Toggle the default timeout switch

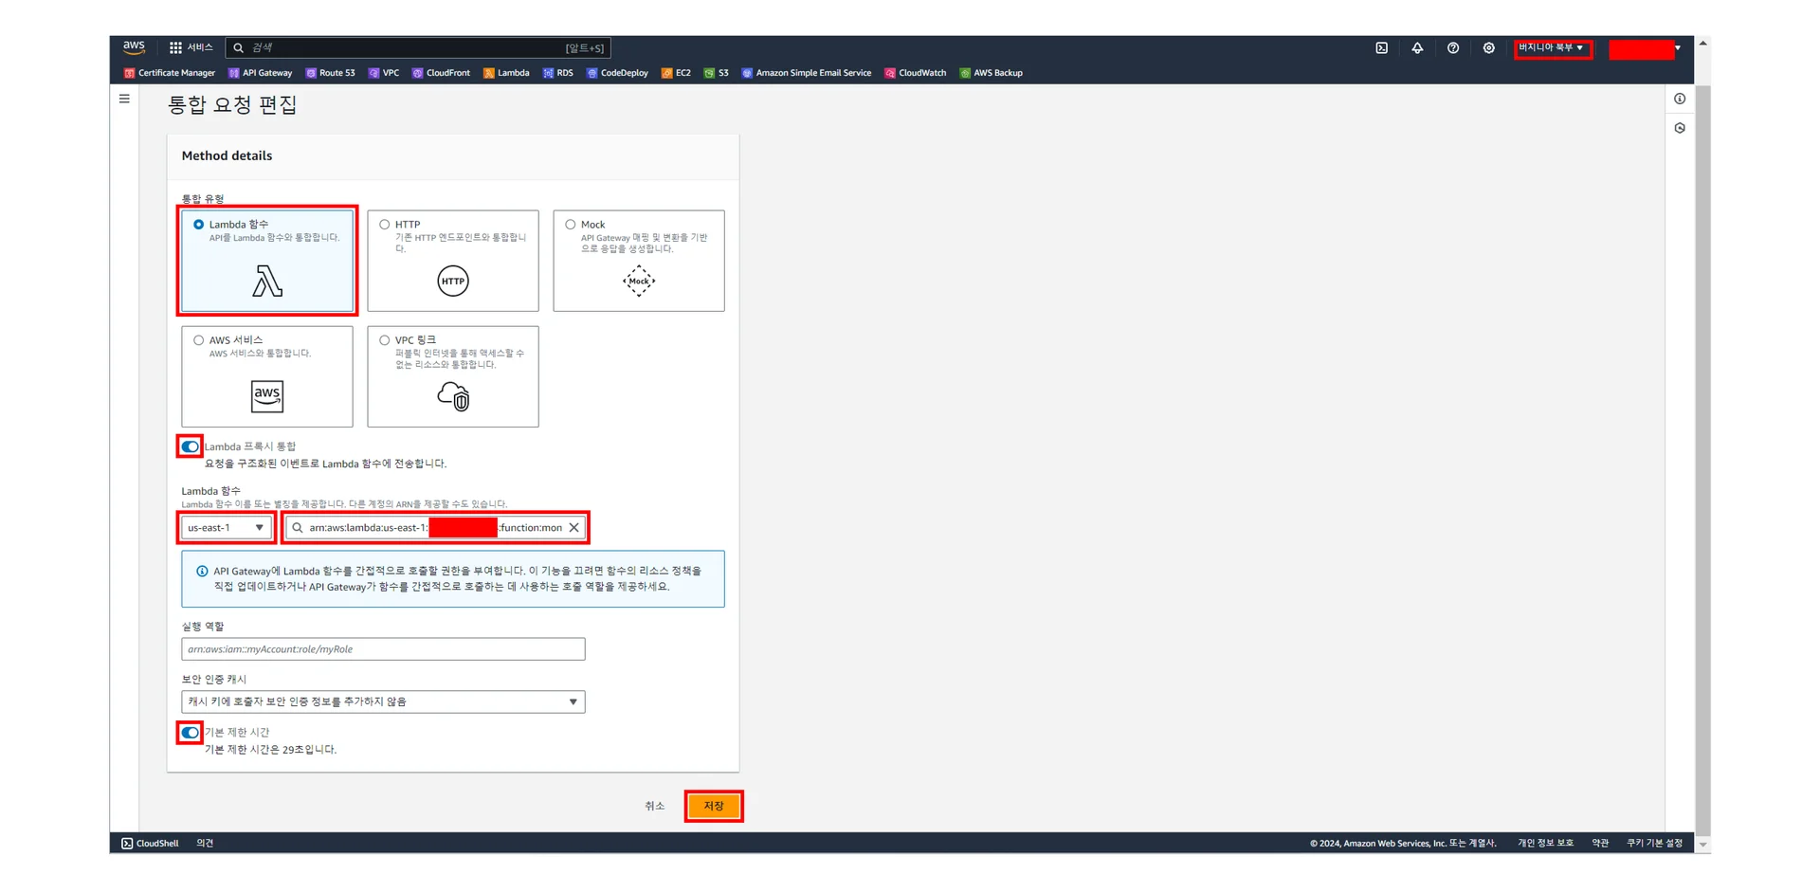191,733
